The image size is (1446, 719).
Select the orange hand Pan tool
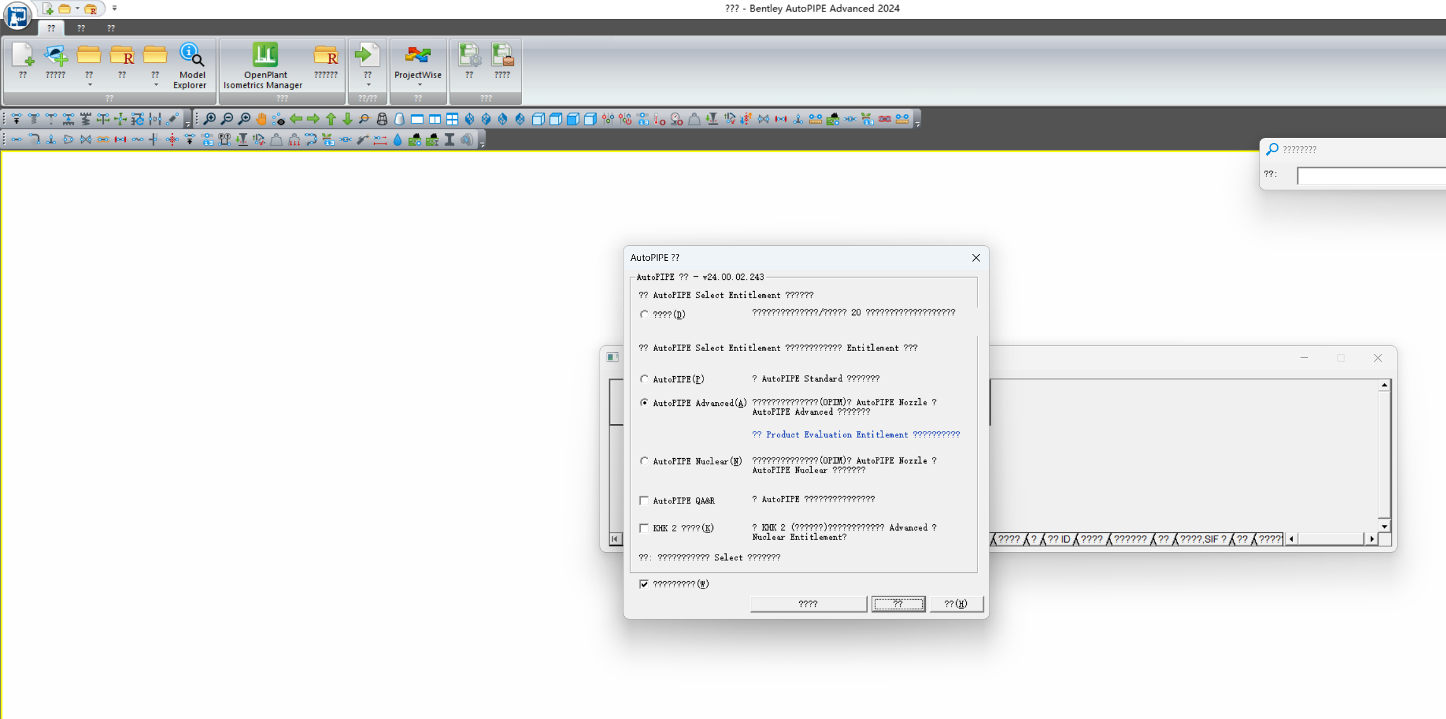coord(261,119)
